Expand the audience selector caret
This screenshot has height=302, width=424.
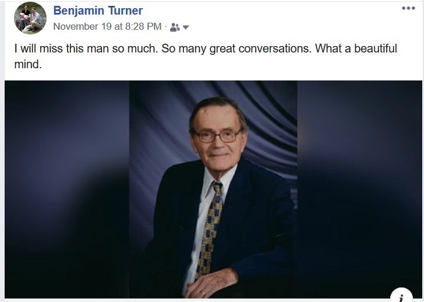coord(186,27)
